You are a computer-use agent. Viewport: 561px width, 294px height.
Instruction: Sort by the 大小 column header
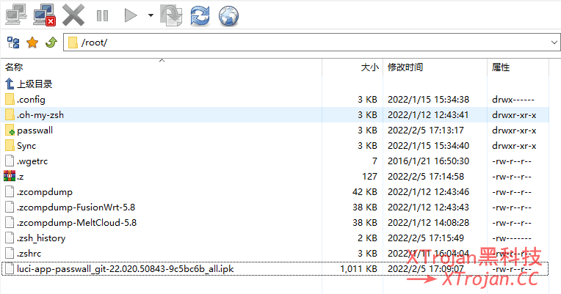pos(369,67)
